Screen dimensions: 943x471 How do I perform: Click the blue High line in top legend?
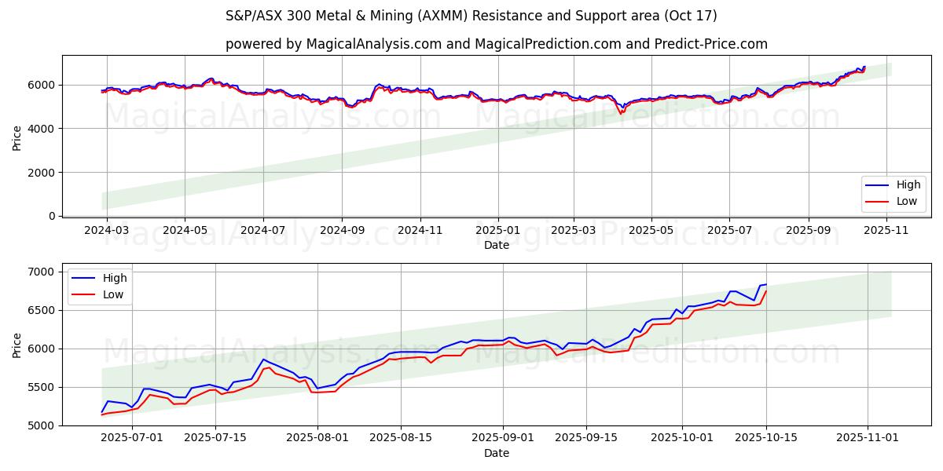tap(878, 185)
